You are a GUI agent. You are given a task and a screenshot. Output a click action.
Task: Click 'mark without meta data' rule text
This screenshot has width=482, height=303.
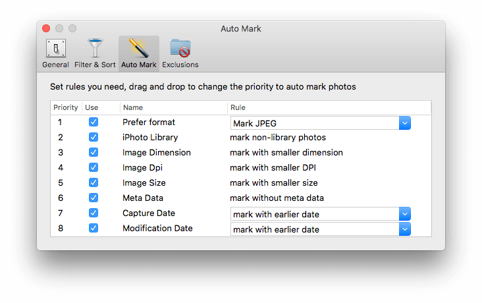click(x=277, y=198)
